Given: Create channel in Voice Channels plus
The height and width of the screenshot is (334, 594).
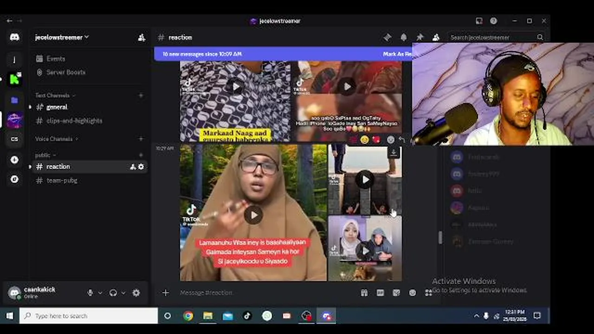Looking at the screenshot, I should click(141, 139).
